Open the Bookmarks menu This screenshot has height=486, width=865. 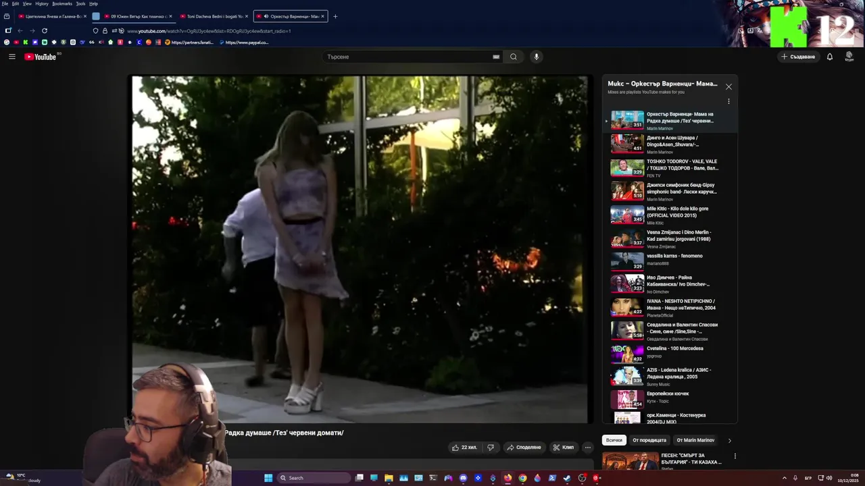[62, 3]
